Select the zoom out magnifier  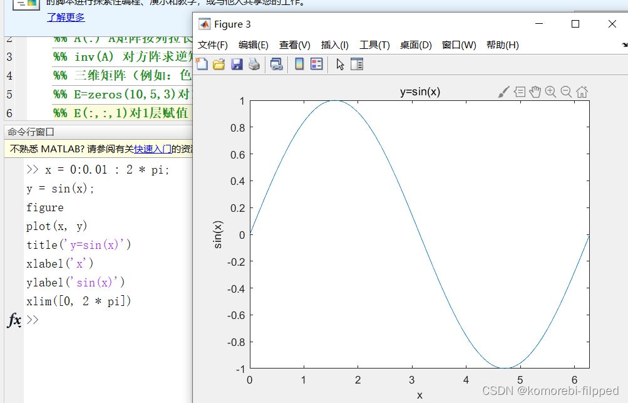566,92
